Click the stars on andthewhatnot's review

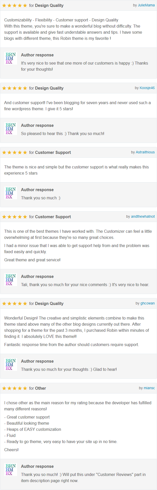[x=15, y=217]
